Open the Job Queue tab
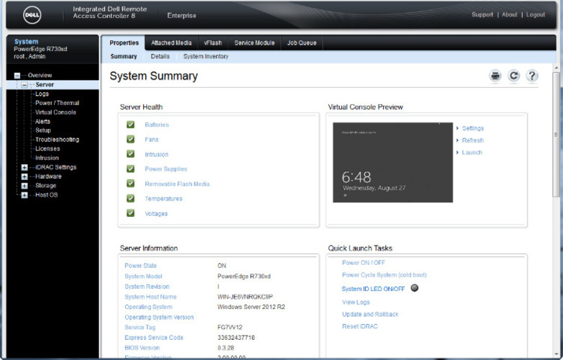This screenshot has width=563, height=360. [x=302, y=43]
